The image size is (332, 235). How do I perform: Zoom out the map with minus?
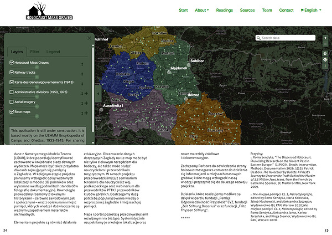pos(325,44)
